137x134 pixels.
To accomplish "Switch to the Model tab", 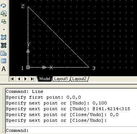I will point(44,79).
